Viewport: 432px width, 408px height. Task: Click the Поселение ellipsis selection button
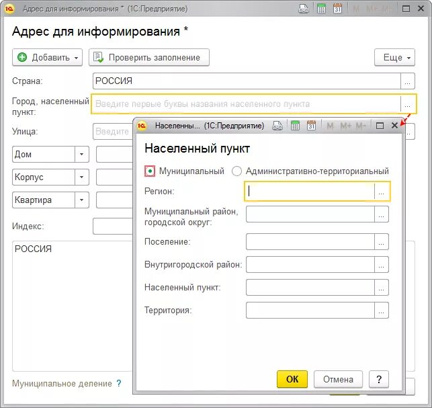[x=382, y=242]
